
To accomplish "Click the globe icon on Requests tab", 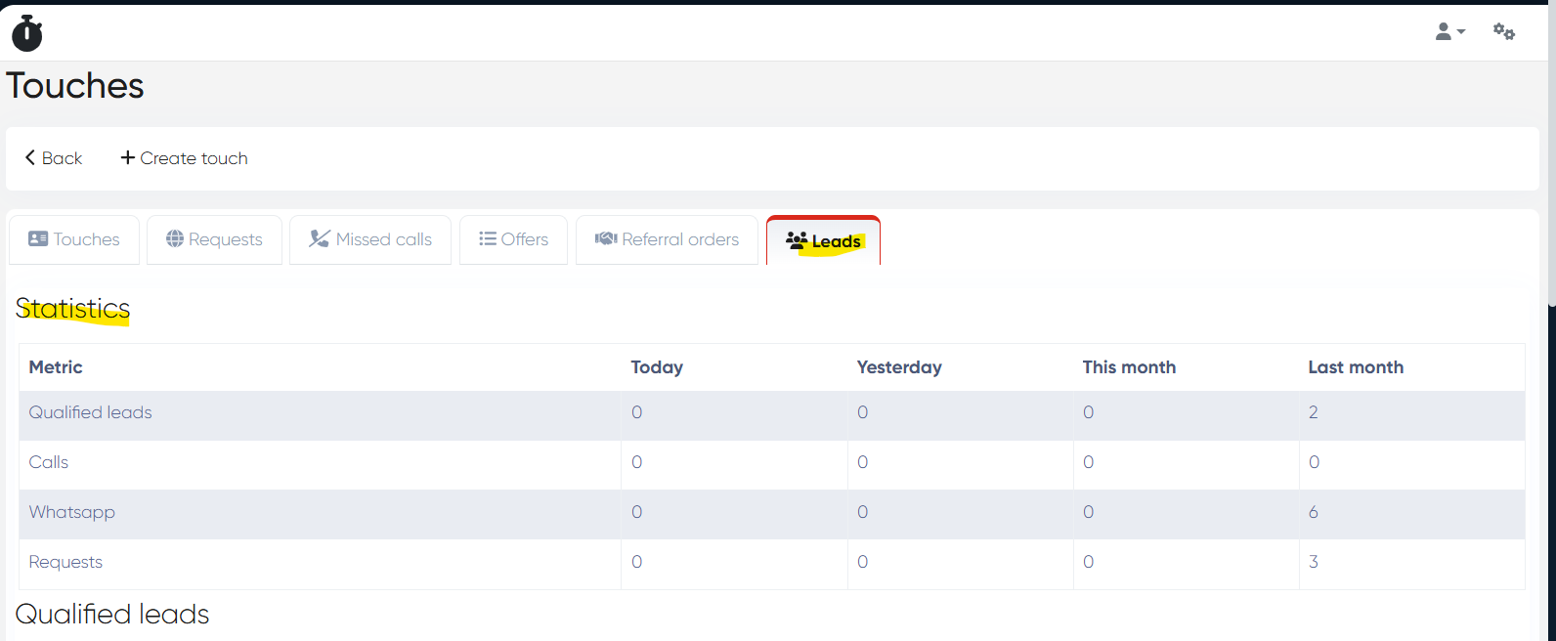I will click(x=175, y=238).
